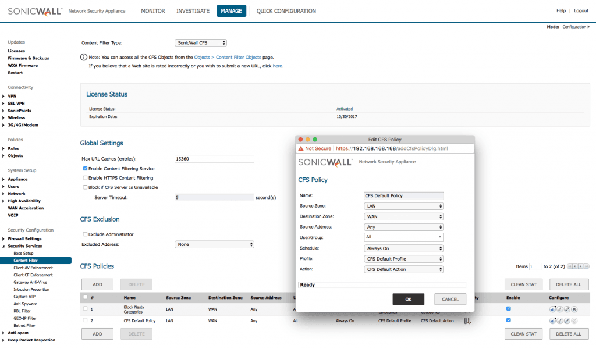This screenshot has width=596, height=349.
Task: Open Licenses in the sidebar
Action: (x=16, y=51)
